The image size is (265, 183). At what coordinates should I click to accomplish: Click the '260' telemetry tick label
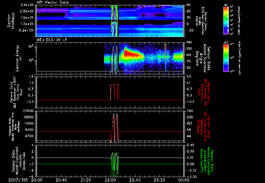coord(189,111)
